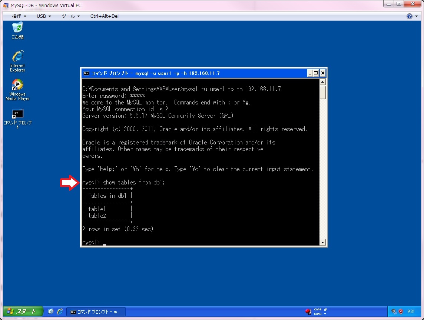424x320 pixels.
Task: Click the last mysql> prompt line
Action: [x=94, y=243]
